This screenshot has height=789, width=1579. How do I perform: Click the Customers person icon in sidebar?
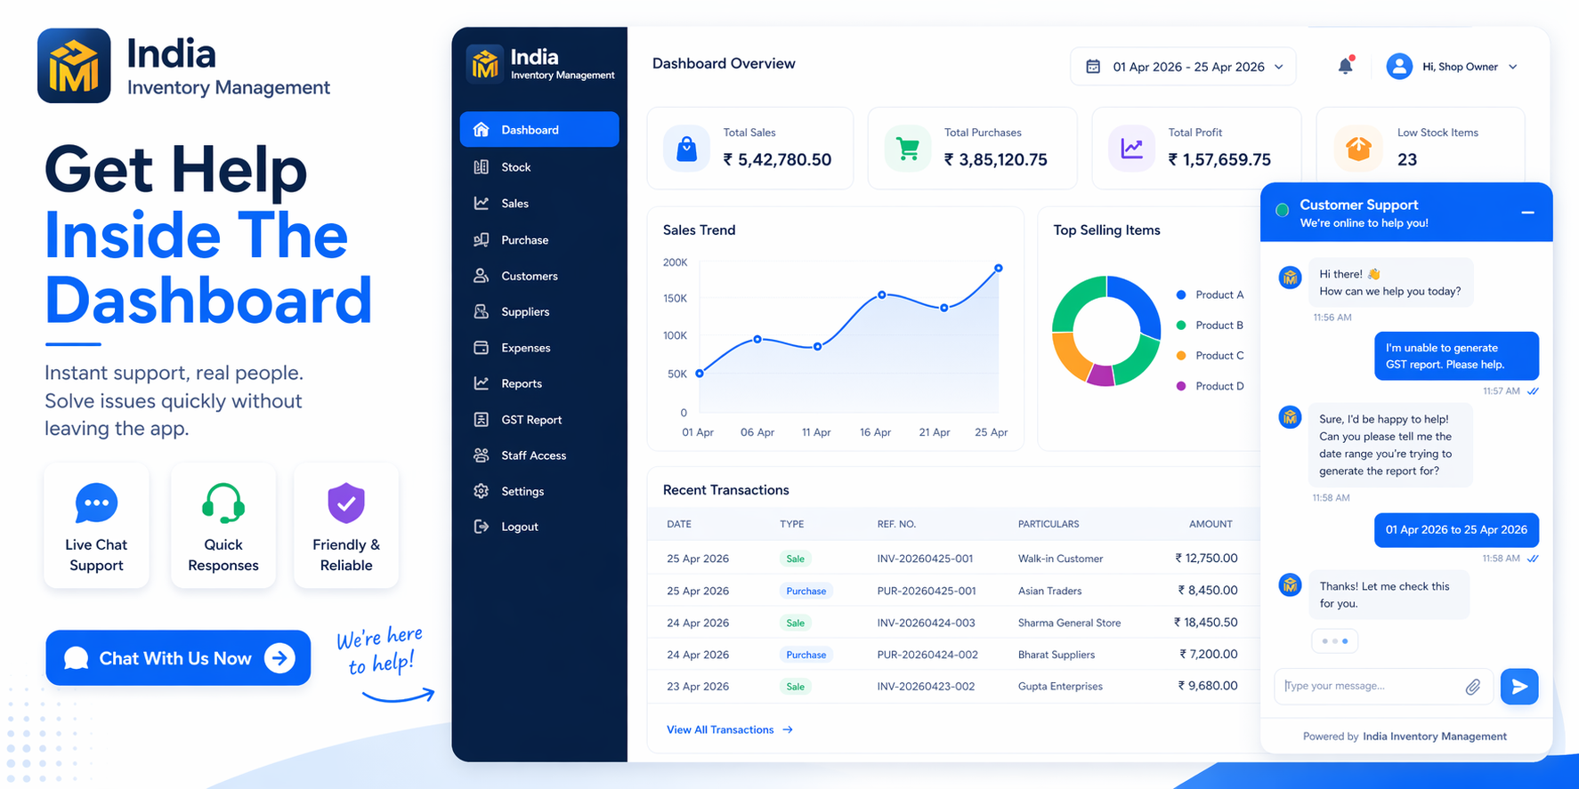(482, 276)
